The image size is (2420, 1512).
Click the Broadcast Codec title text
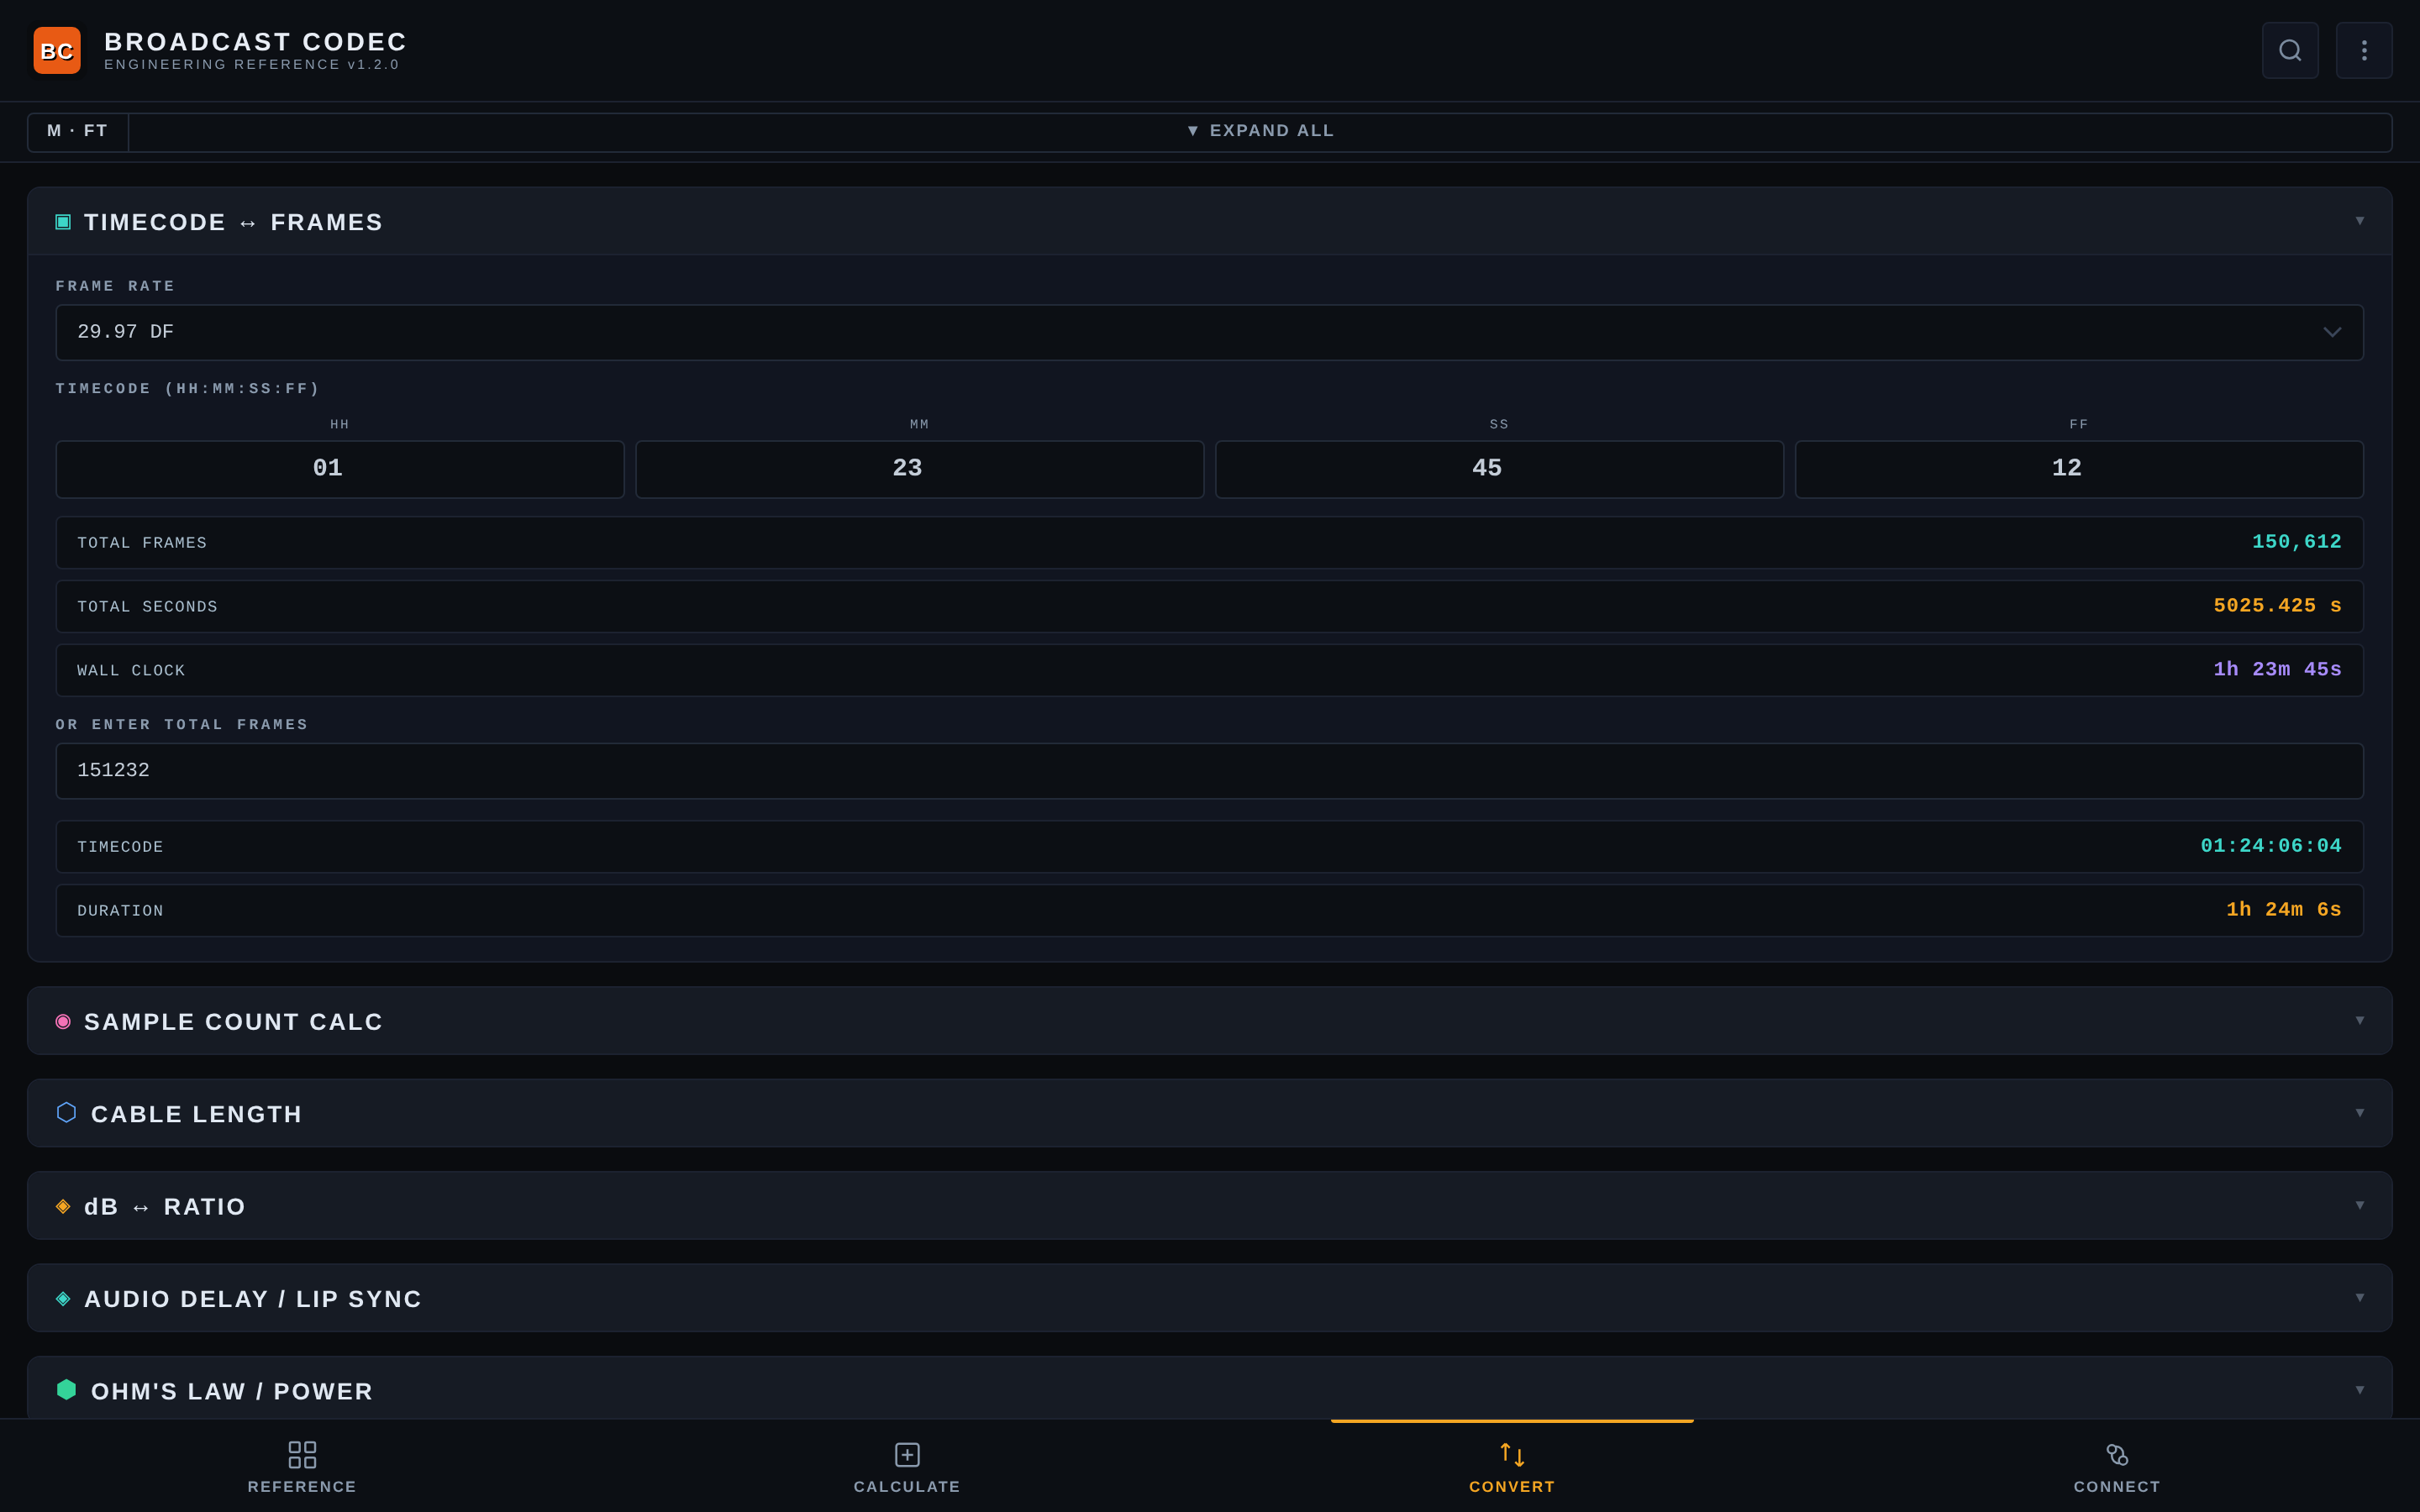(256, 42)
